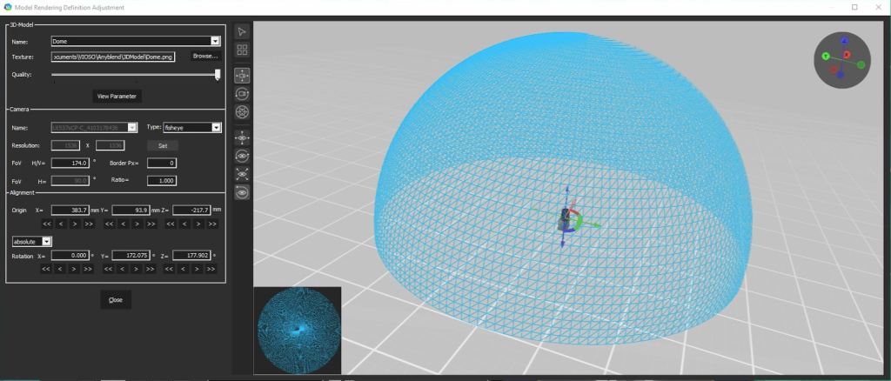Viewport: 891px width, 381px height.
Task: Activate the move/translate tool icon
Action: coord(243,75)
